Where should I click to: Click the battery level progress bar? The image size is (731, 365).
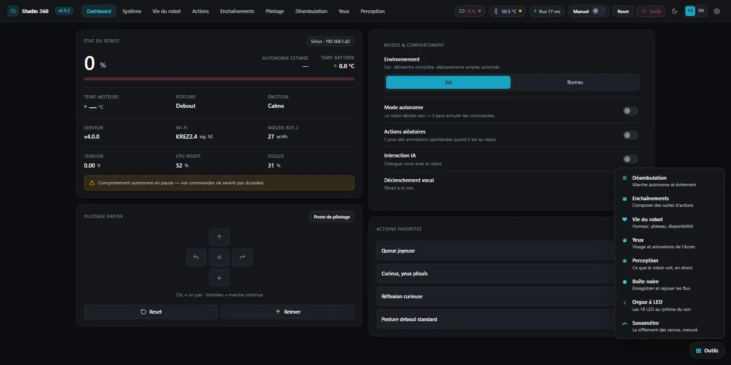[219, 79]
